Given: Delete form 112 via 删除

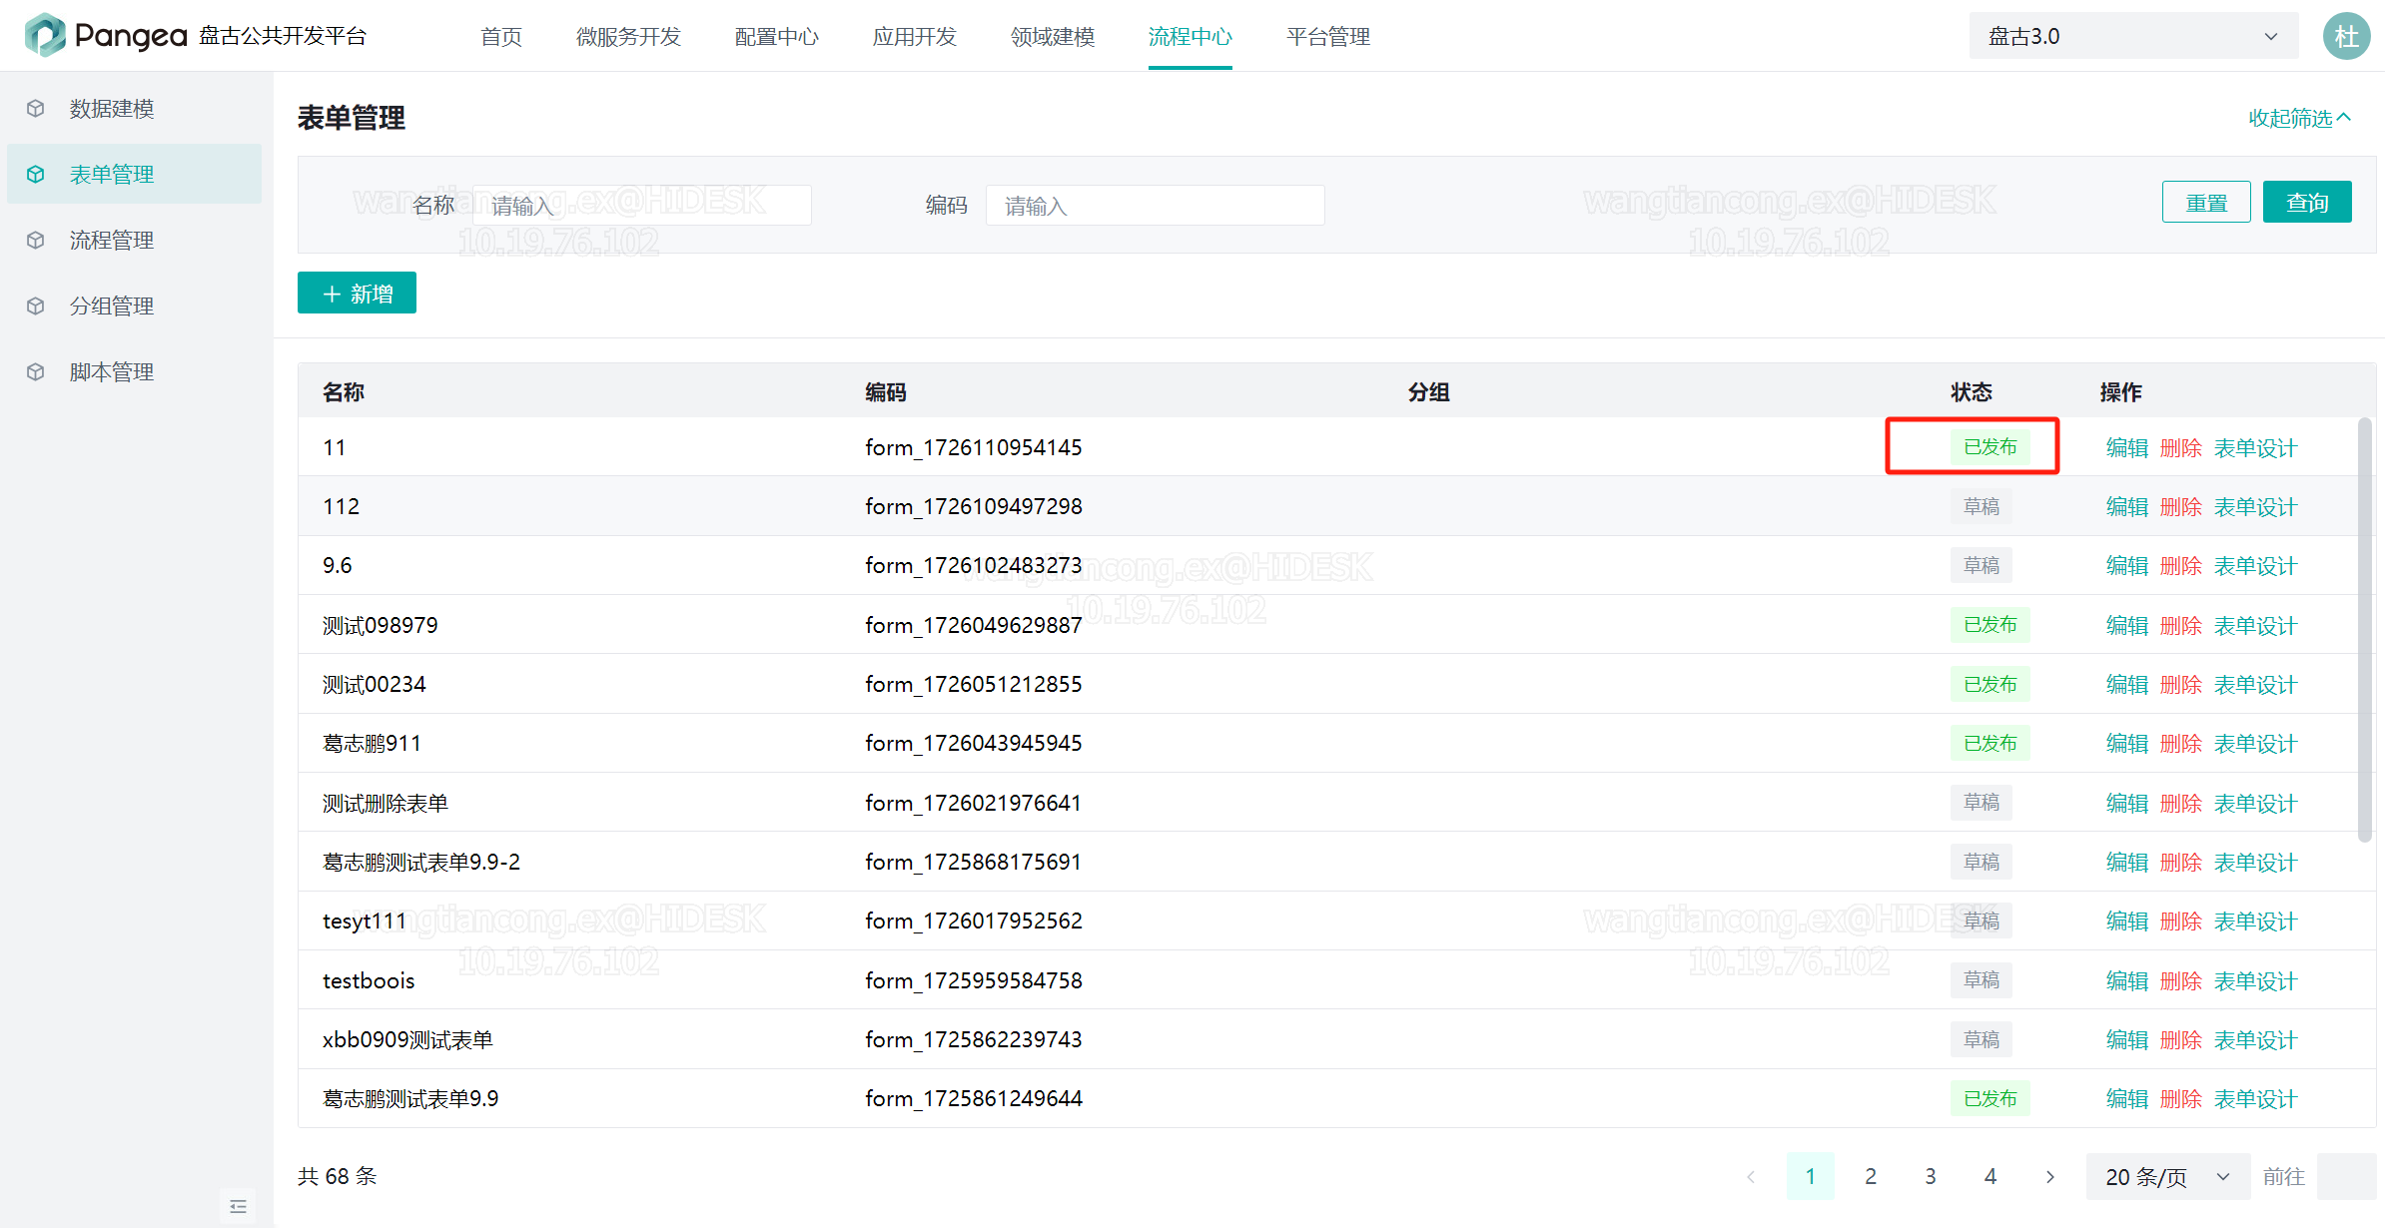Looking at the screenshot, I should pyautogui.click(x=2181, y=506).
